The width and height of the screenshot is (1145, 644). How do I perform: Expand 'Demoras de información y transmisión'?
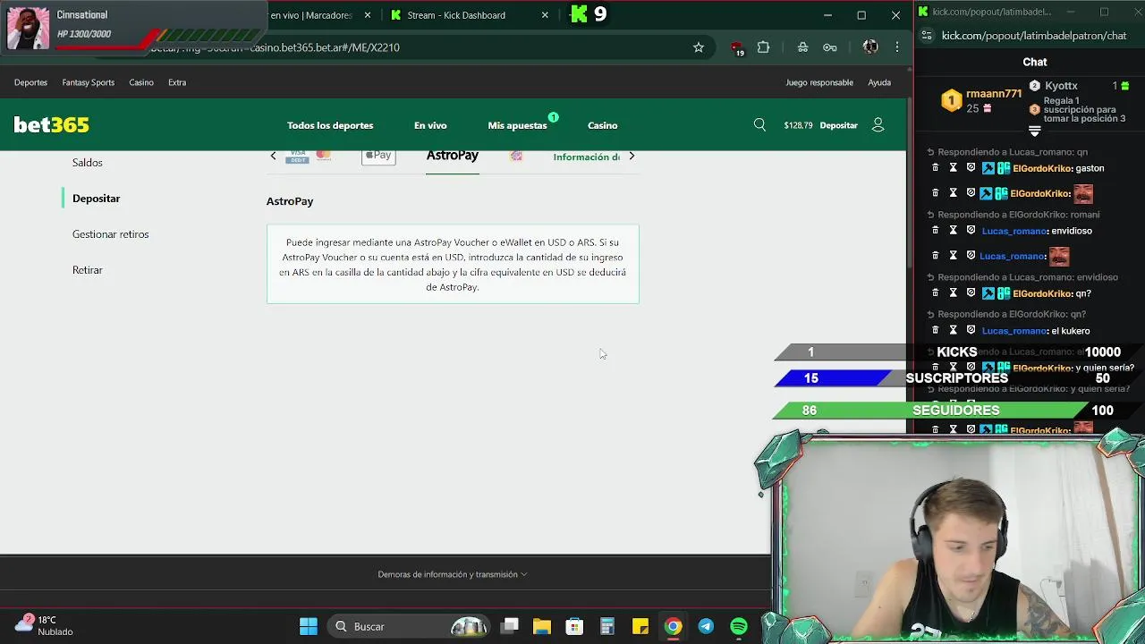453,574
